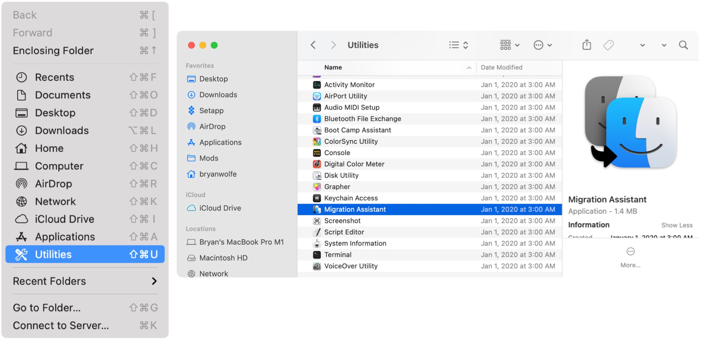Click the Setapp icon in sidebar
This screenshot has height=340, width=701.
[x=191, y=111]
